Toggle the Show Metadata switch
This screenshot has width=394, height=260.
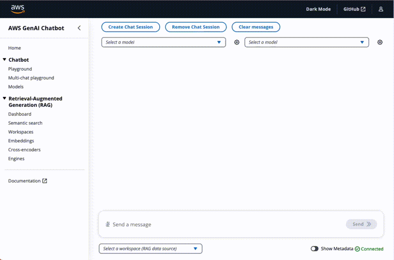point(314,249)
